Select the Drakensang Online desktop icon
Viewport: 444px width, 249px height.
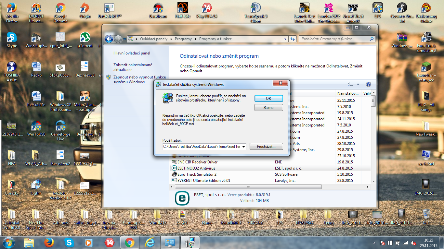tap(426, 13)
